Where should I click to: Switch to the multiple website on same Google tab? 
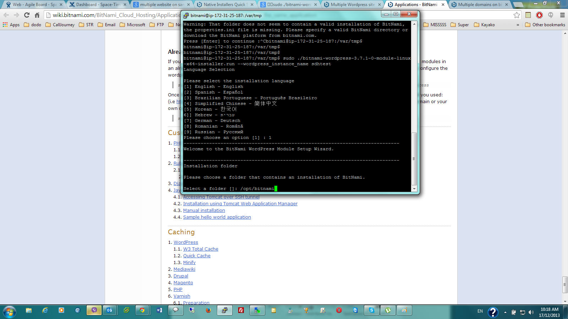162,5
